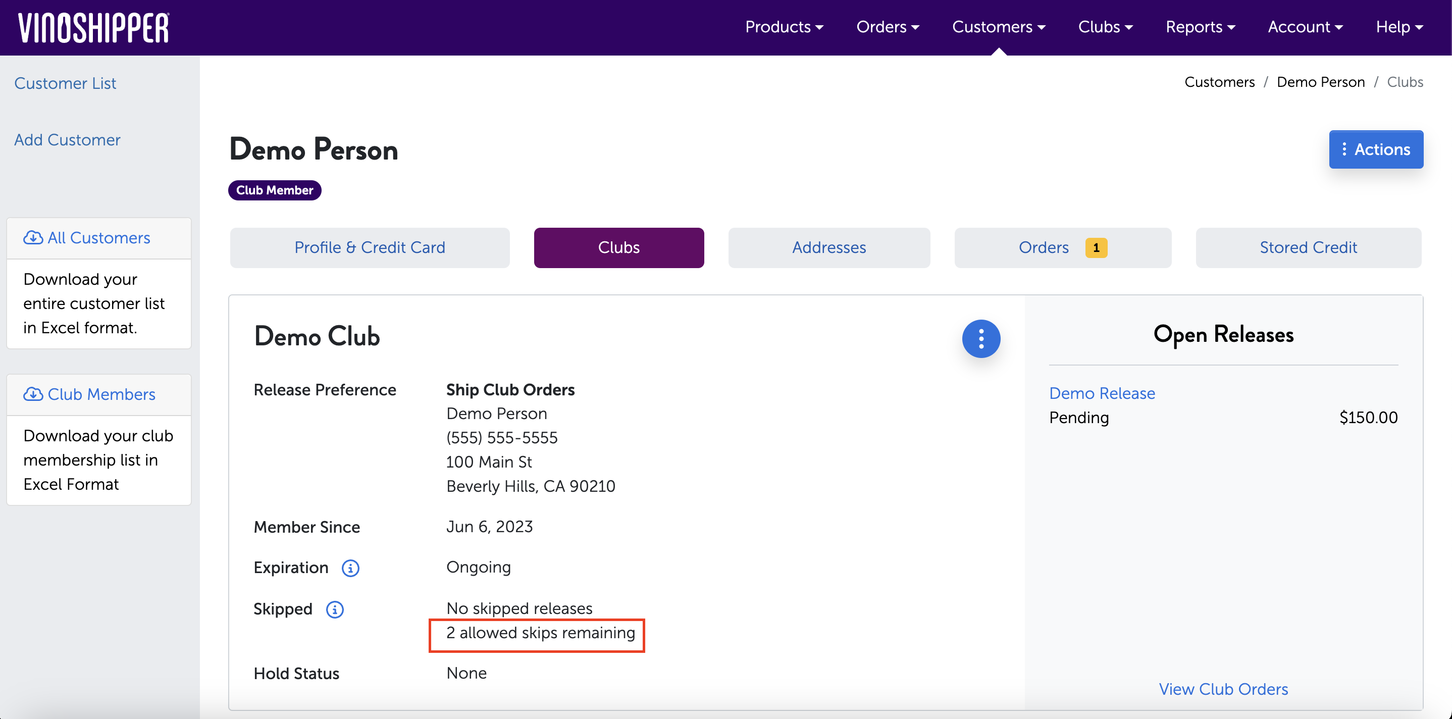This screenshot has width=1452, height=719.
Task: Open the Account dropdown
Action: (1305, 27)
